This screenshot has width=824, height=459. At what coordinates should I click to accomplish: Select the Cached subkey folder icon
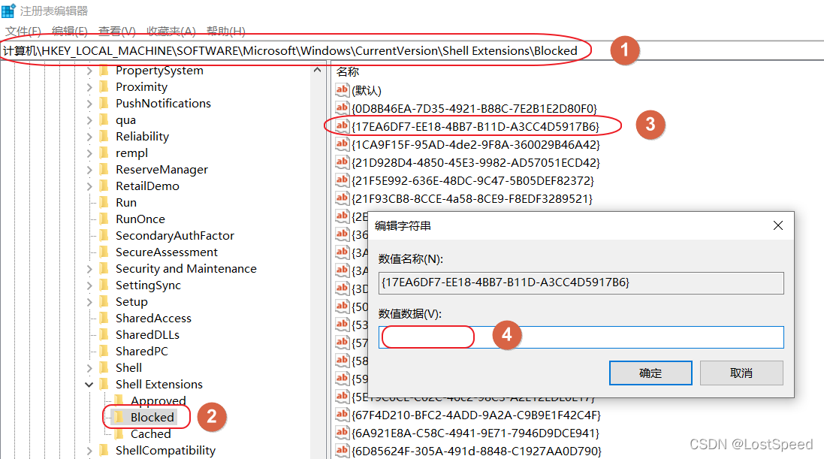point(120,433)
